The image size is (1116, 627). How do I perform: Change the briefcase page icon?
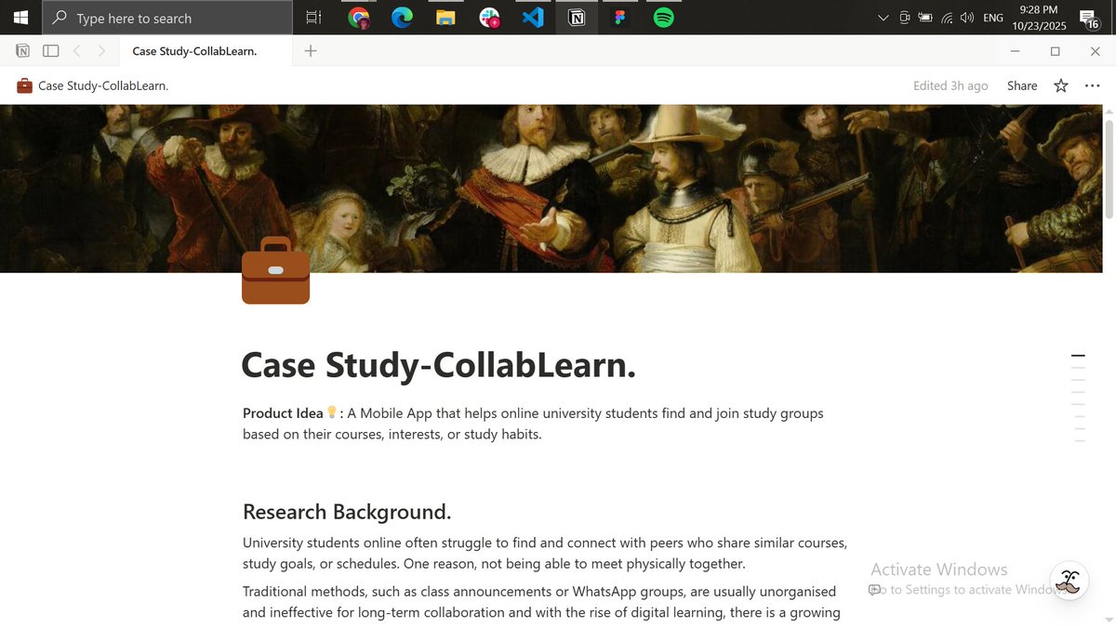pos(275,270)
